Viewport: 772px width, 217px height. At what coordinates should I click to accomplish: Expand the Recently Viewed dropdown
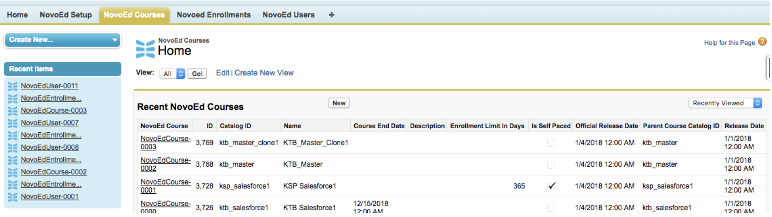[x=725, y=103]
